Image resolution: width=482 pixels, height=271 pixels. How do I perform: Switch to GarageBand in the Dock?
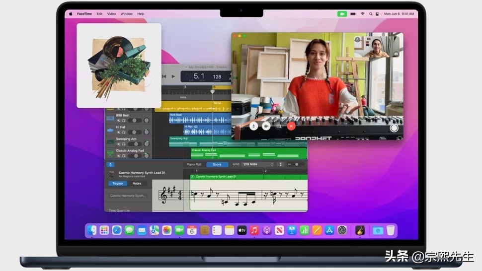(x=360, y=230)
